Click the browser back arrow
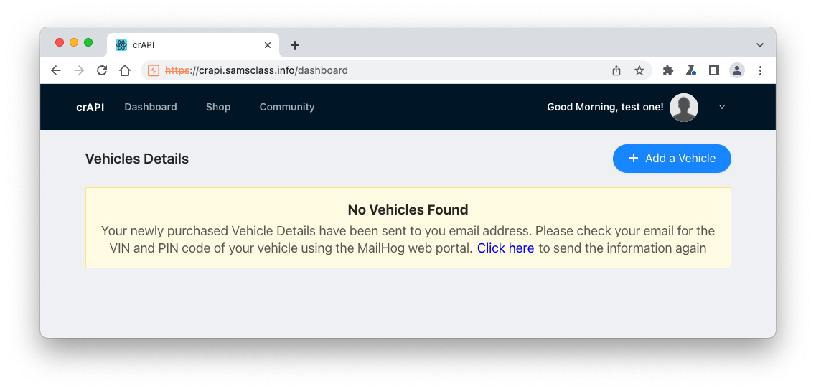The height and width of the screenshot is (391, 816). pos(56,70)
